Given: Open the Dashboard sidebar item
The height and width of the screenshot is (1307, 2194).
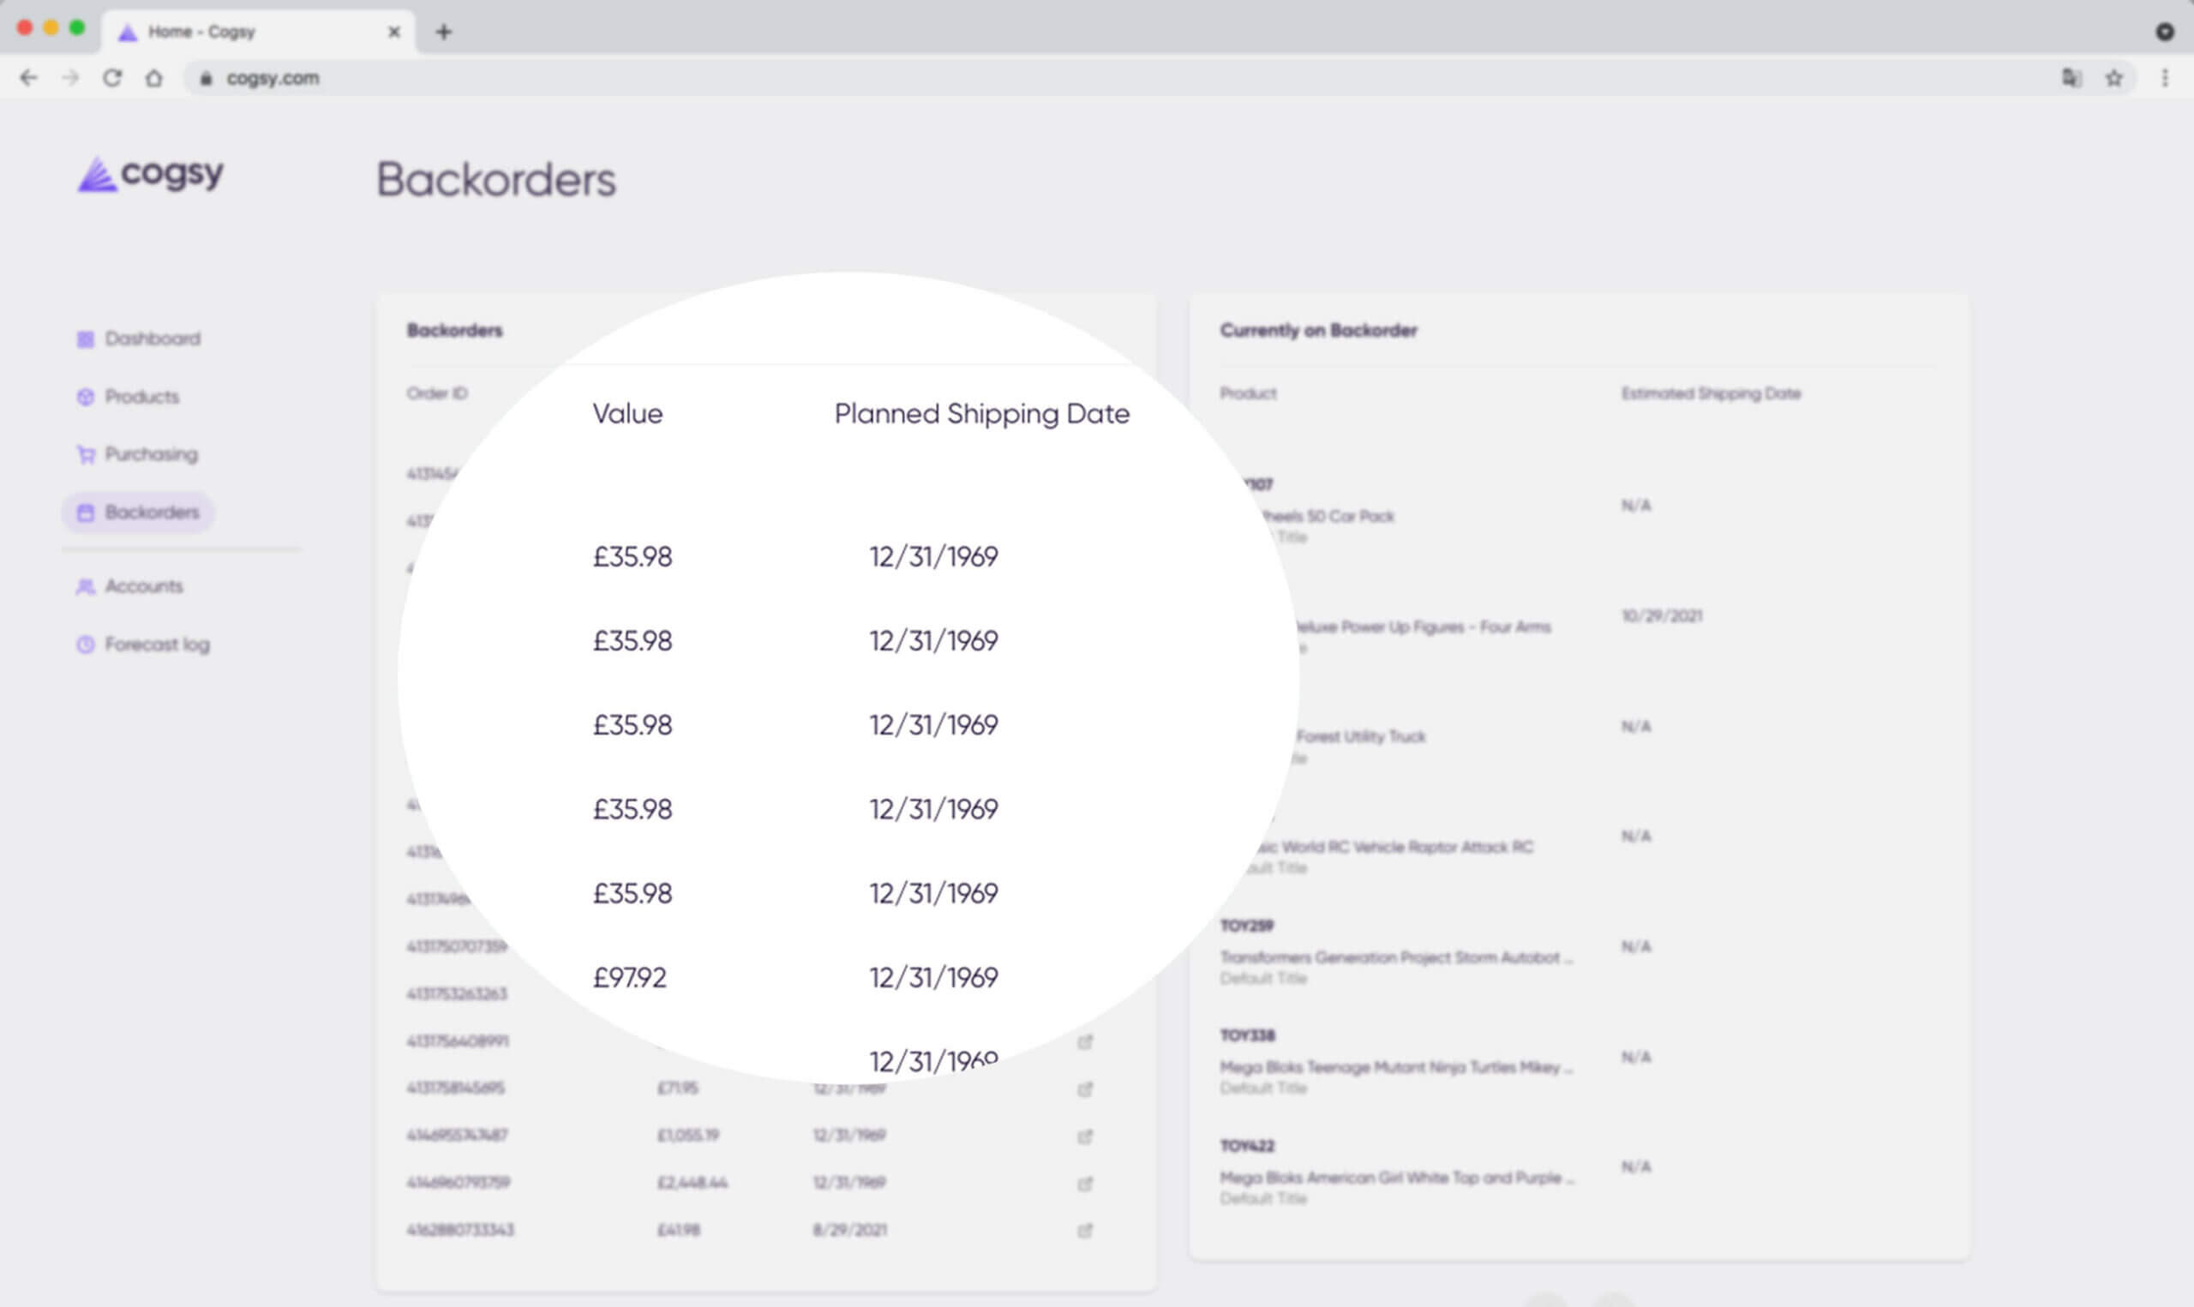Looking at the screenshot, I should [138, 339].
